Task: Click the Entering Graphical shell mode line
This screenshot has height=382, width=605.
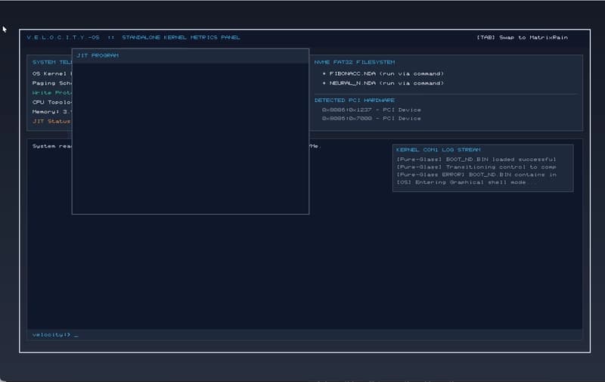Action: click(x=467, y=182)
